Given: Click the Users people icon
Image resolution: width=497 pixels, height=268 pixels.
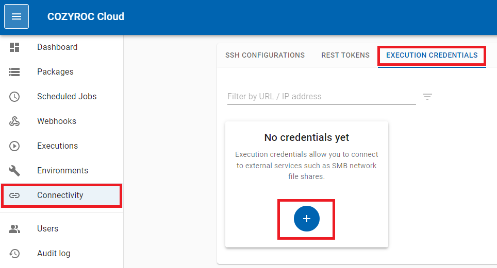Looking at the screenshot, I should pos(14,229).
